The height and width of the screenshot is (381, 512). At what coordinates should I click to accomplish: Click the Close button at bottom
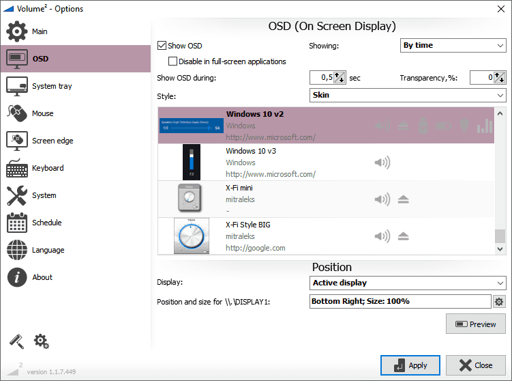click(x=475, y=365)
